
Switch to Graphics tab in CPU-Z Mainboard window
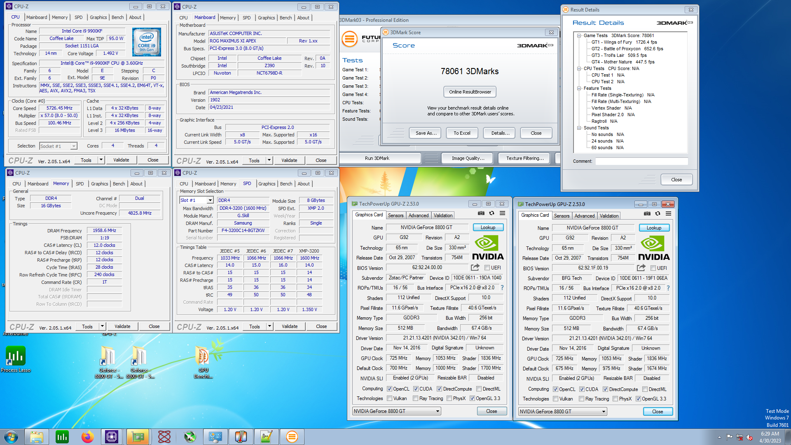266,18
